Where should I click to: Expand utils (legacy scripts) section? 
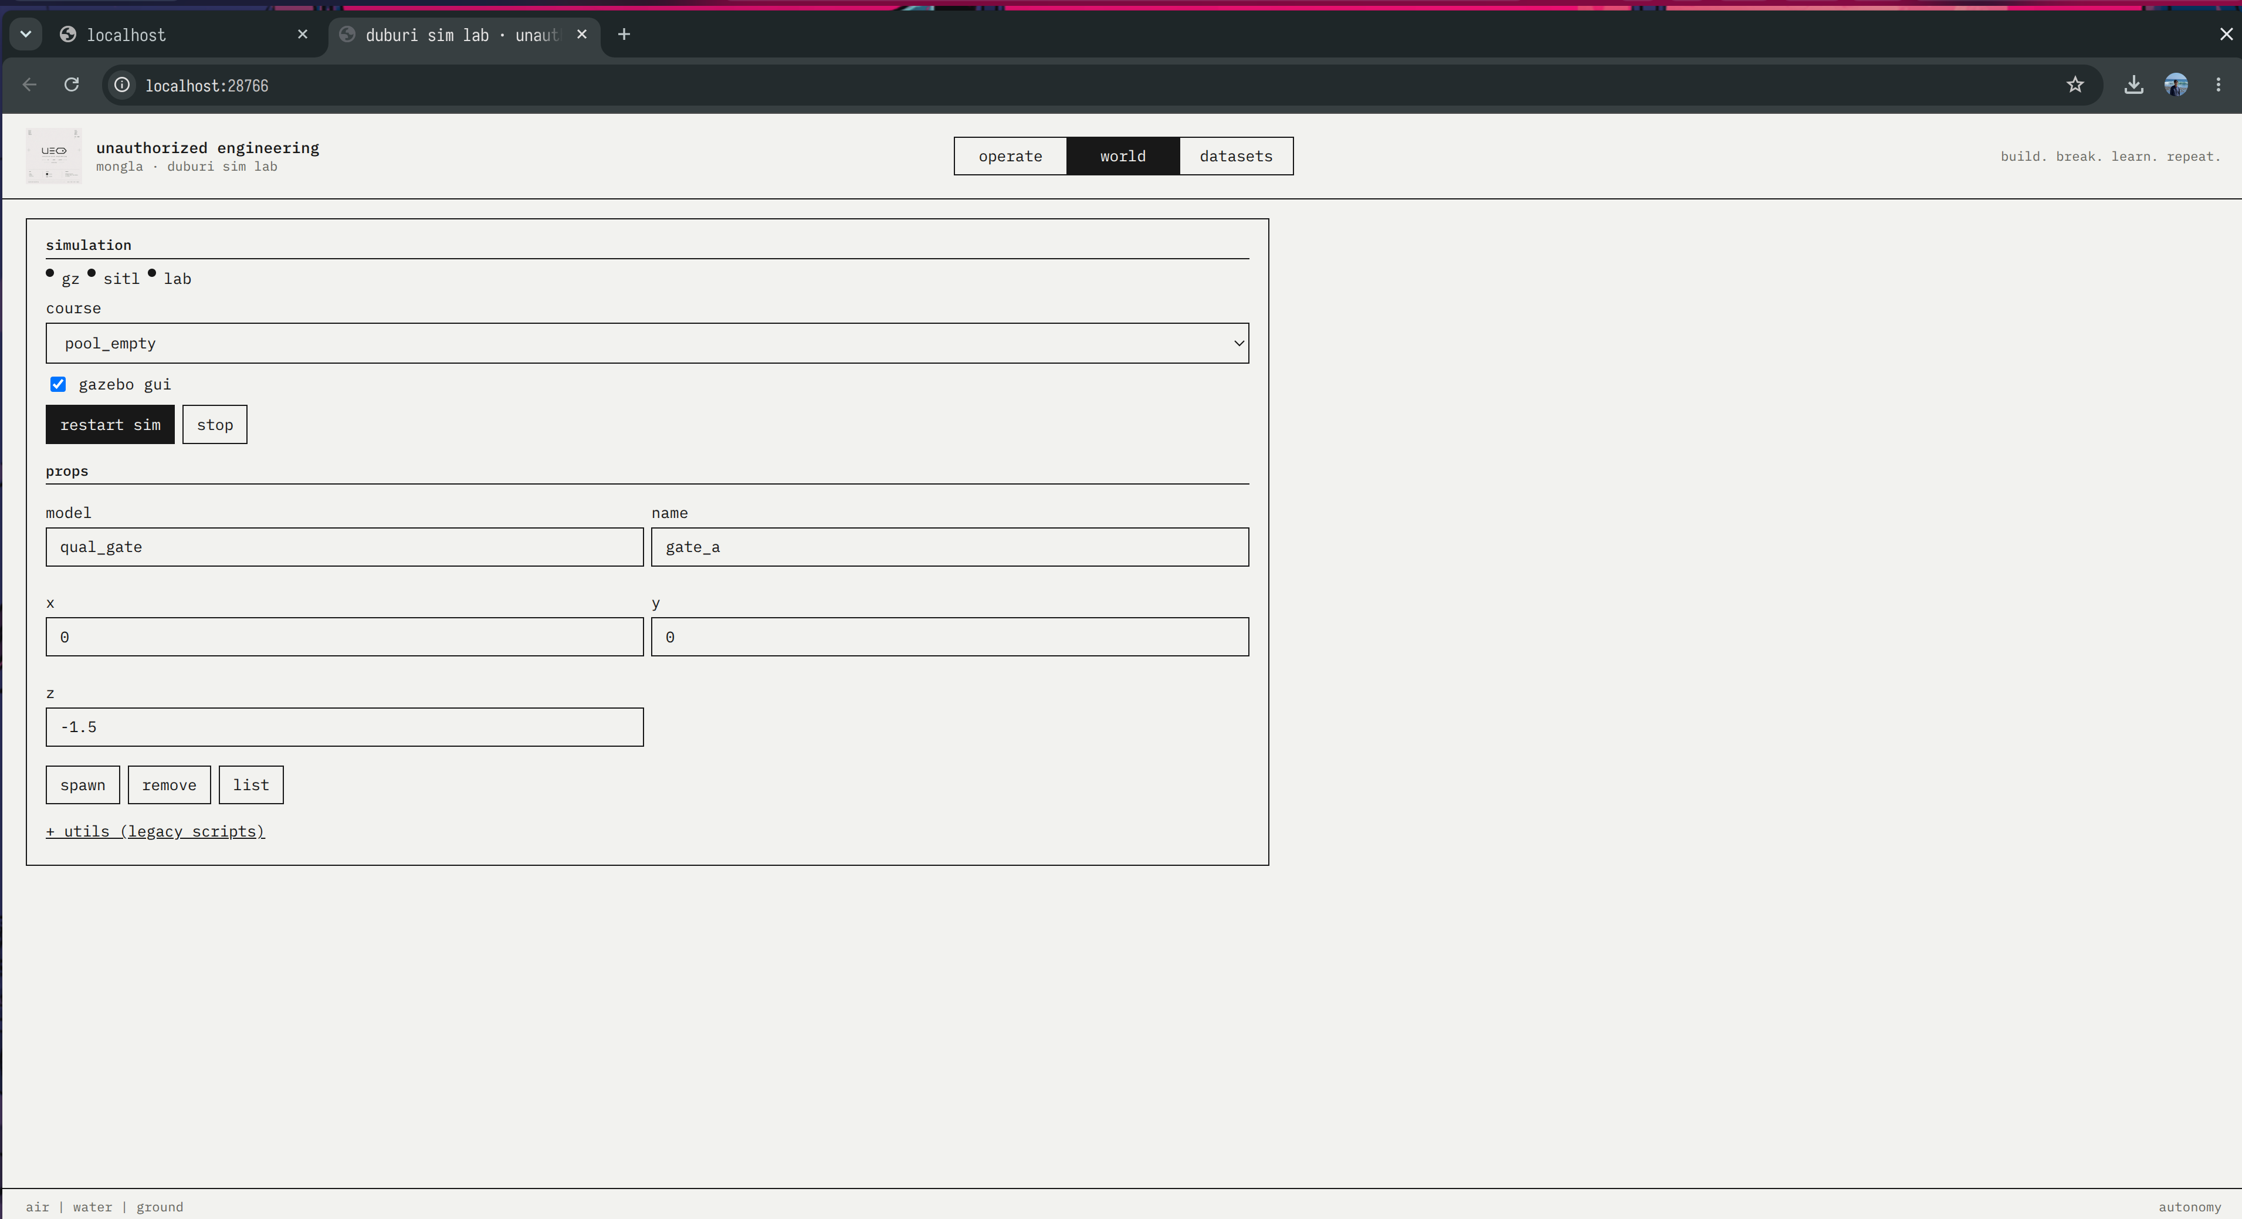155,831
